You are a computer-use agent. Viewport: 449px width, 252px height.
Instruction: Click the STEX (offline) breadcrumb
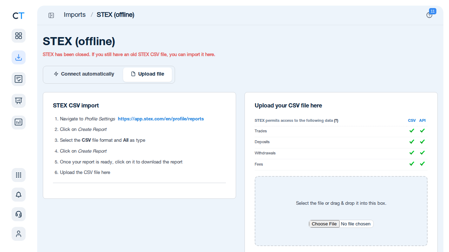[115, 15]
